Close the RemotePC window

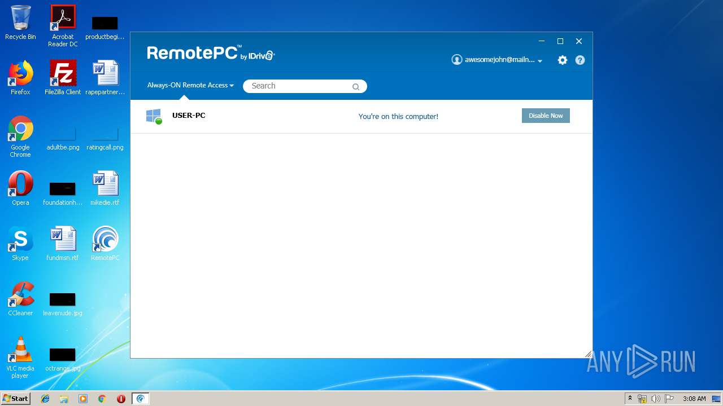pos(579,41)
